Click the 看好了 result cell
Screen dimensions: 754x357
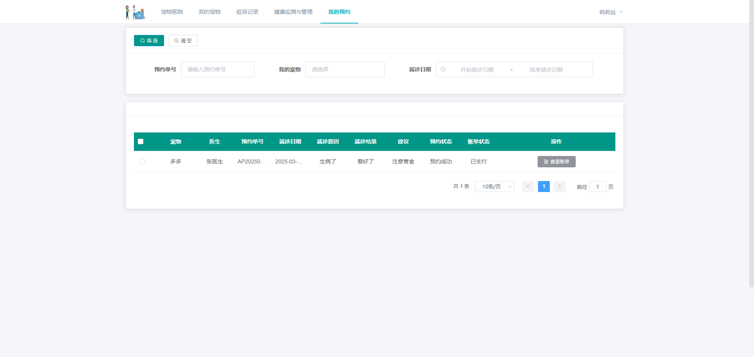click(366, 161)
